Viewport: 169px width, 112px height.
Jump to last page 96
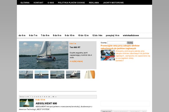[x=53, y=97]
